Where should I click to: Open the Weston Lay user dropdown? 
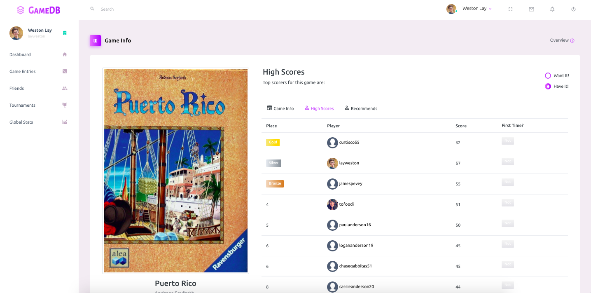pos(477,9)
